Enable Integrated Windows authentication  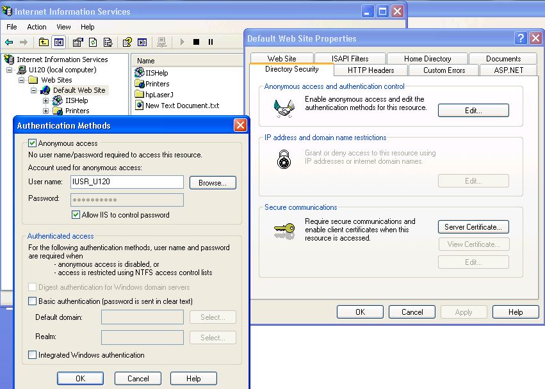tap(32, 354)
